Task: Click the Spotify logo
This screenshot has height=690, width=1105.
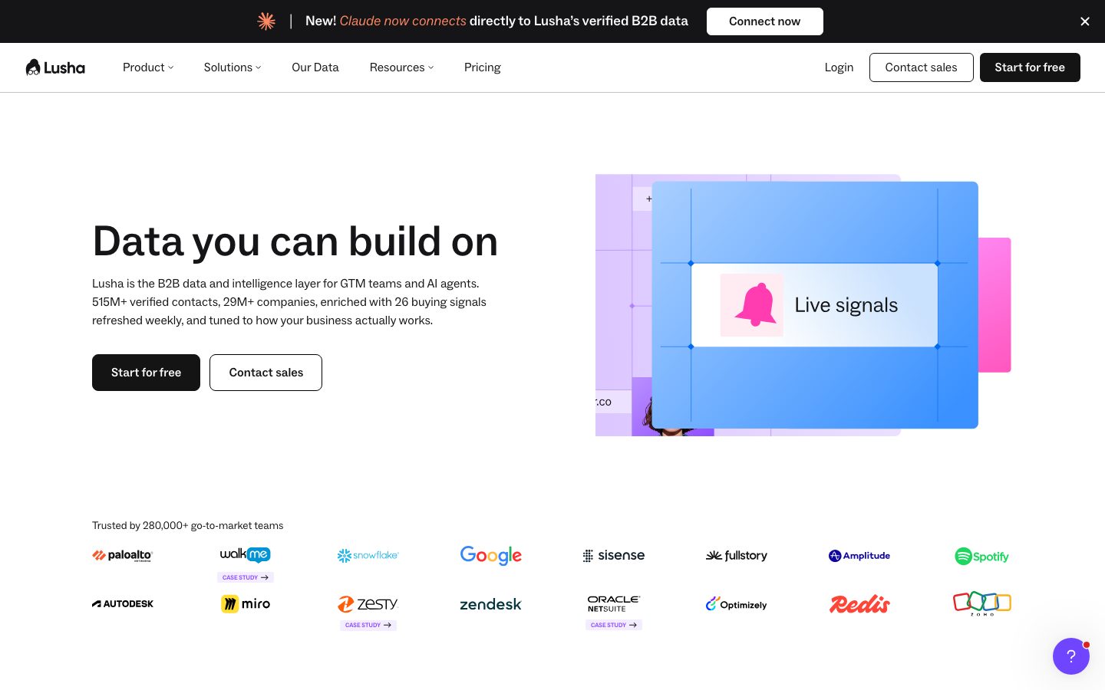Action: (x=982, y=556)
